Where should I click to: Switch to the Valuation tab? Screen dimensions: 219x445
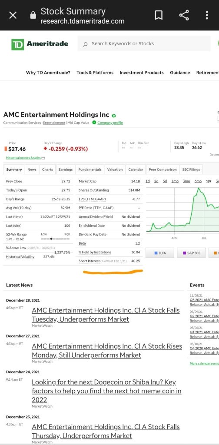click(x=115, y=169)
